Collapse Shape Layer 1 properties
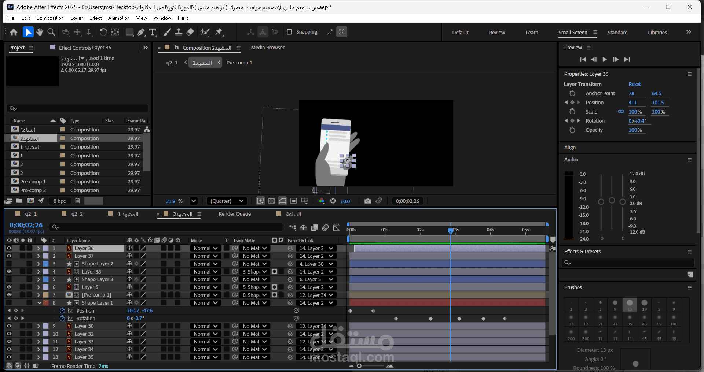Screen dimensions: 704x372 (x=39, y=303)
